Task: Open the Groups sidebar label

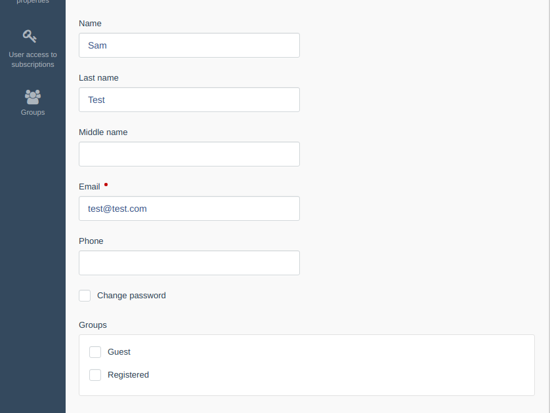Action: point(33,112)
